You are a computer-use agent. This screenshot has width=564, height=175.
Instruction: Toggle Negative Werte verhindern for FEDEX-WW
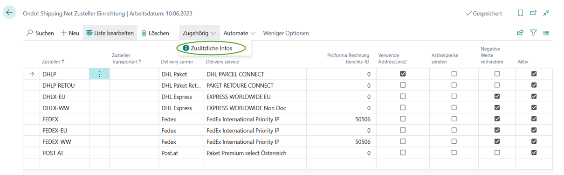497,141
